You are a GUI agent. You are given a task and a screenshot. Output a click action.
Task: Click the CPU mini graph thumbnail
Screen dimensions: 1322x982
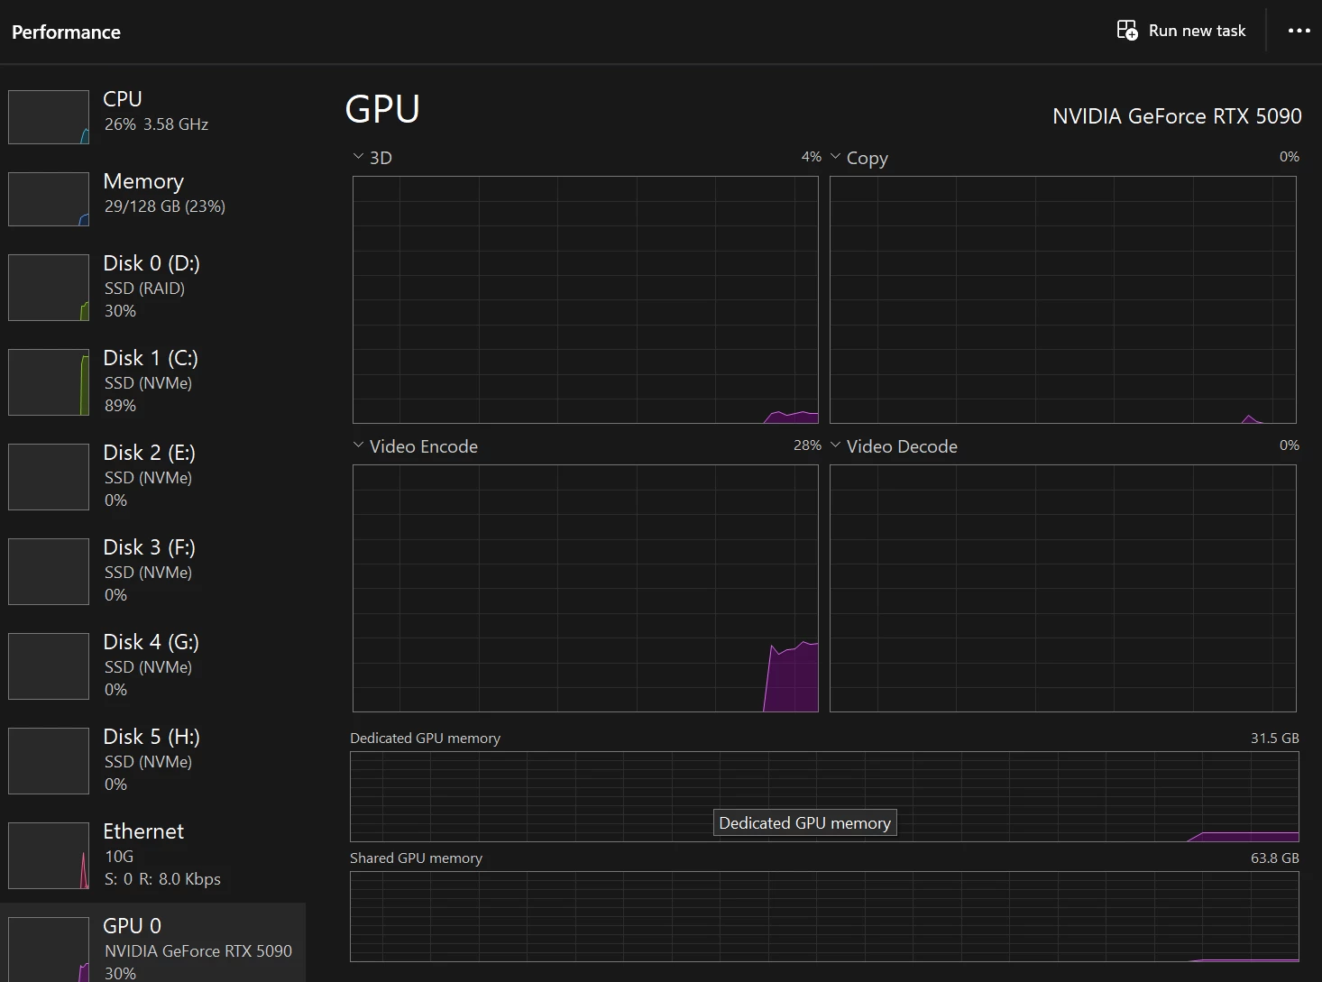(49, 117)
